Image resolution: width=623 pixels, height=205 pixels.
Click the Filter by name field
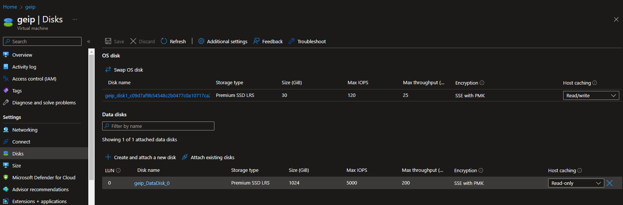point(158,126)
